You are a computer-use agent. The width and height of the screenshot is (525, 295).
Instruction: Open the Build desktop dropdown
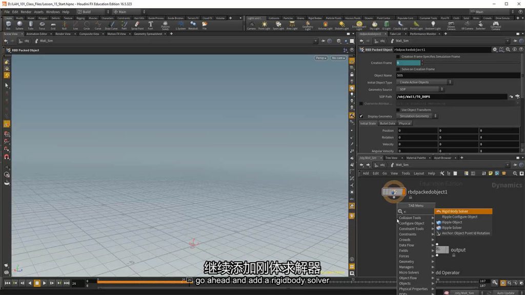coord(93,12)
